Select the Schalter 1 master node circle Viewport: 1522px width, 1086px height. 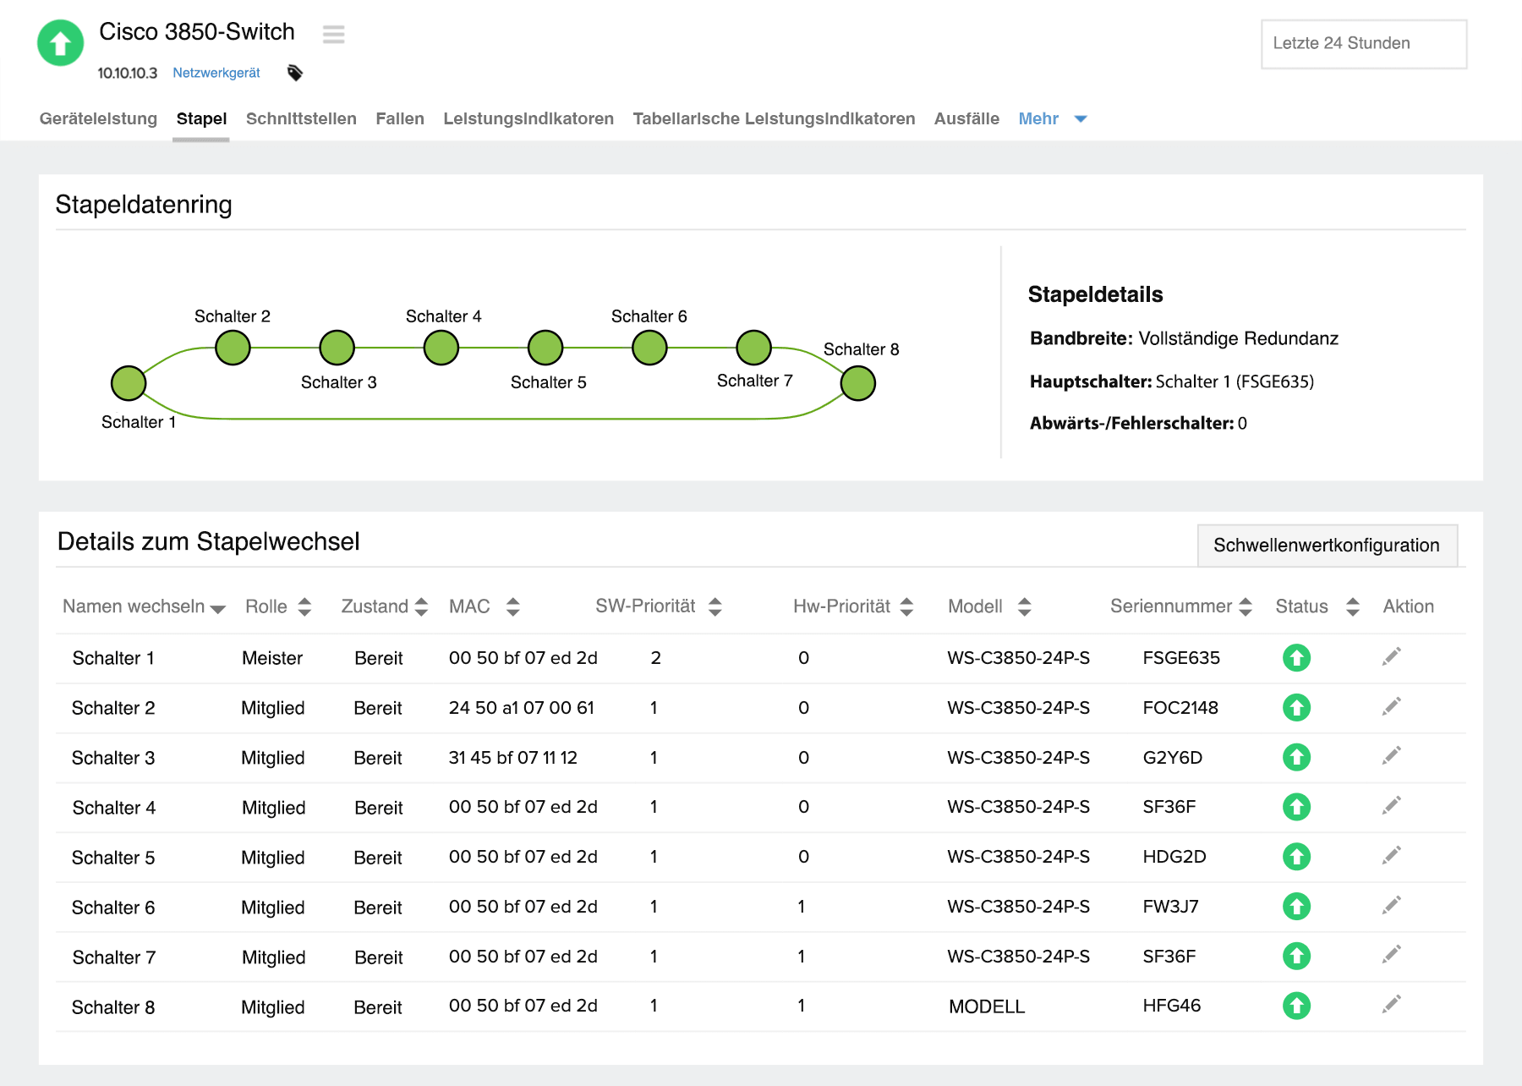click(128, 382)
